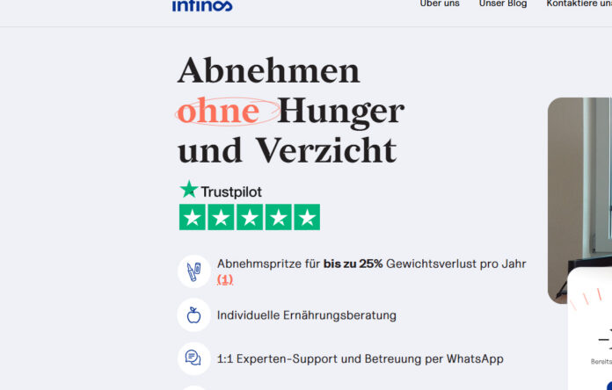
Task: Select the fourth Trustpilot rating star
Action: (x=278, y=217)
